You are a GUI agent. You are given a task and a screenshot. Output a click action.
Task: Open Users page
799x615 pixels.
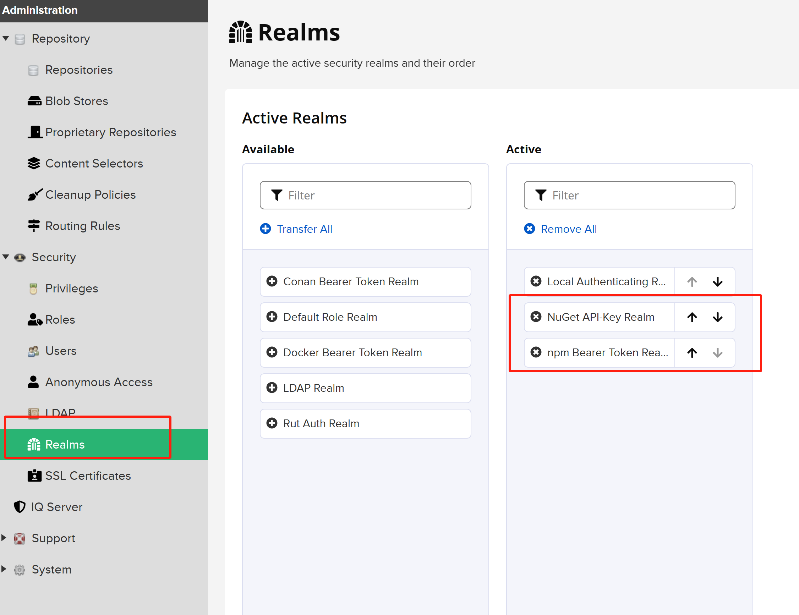point(61,351)
